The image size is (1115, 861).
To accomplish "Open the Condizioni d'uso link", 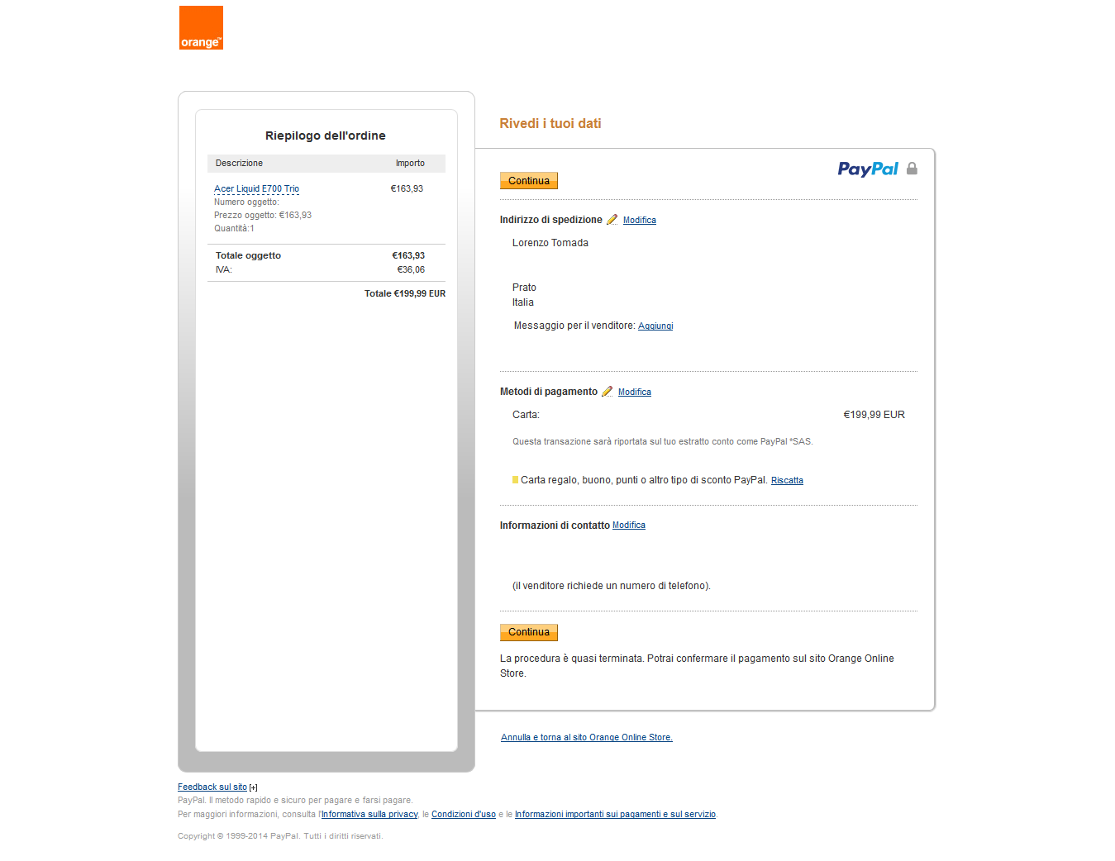I will click(x=463, y=815).
